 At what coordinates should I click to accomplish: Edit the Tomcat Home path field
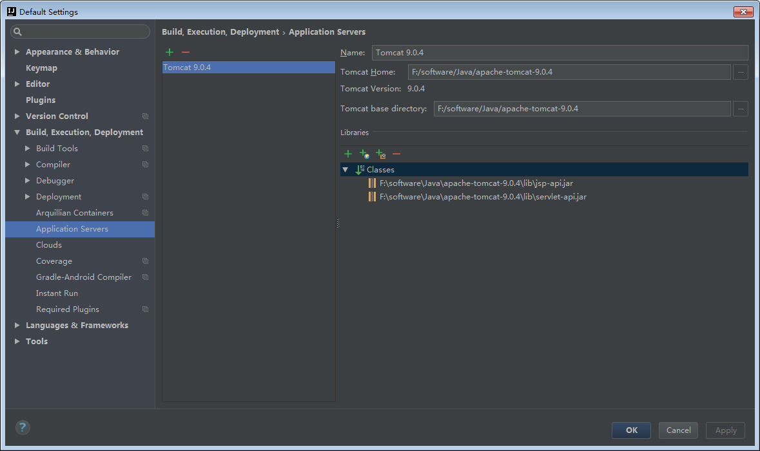(x=569, y=72)
